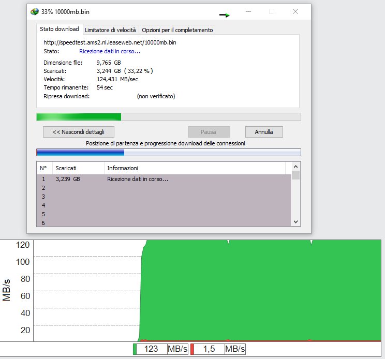
Task: Click the connection list scroll up arrow
Action: pyautogui.click(x=295, y=167)
